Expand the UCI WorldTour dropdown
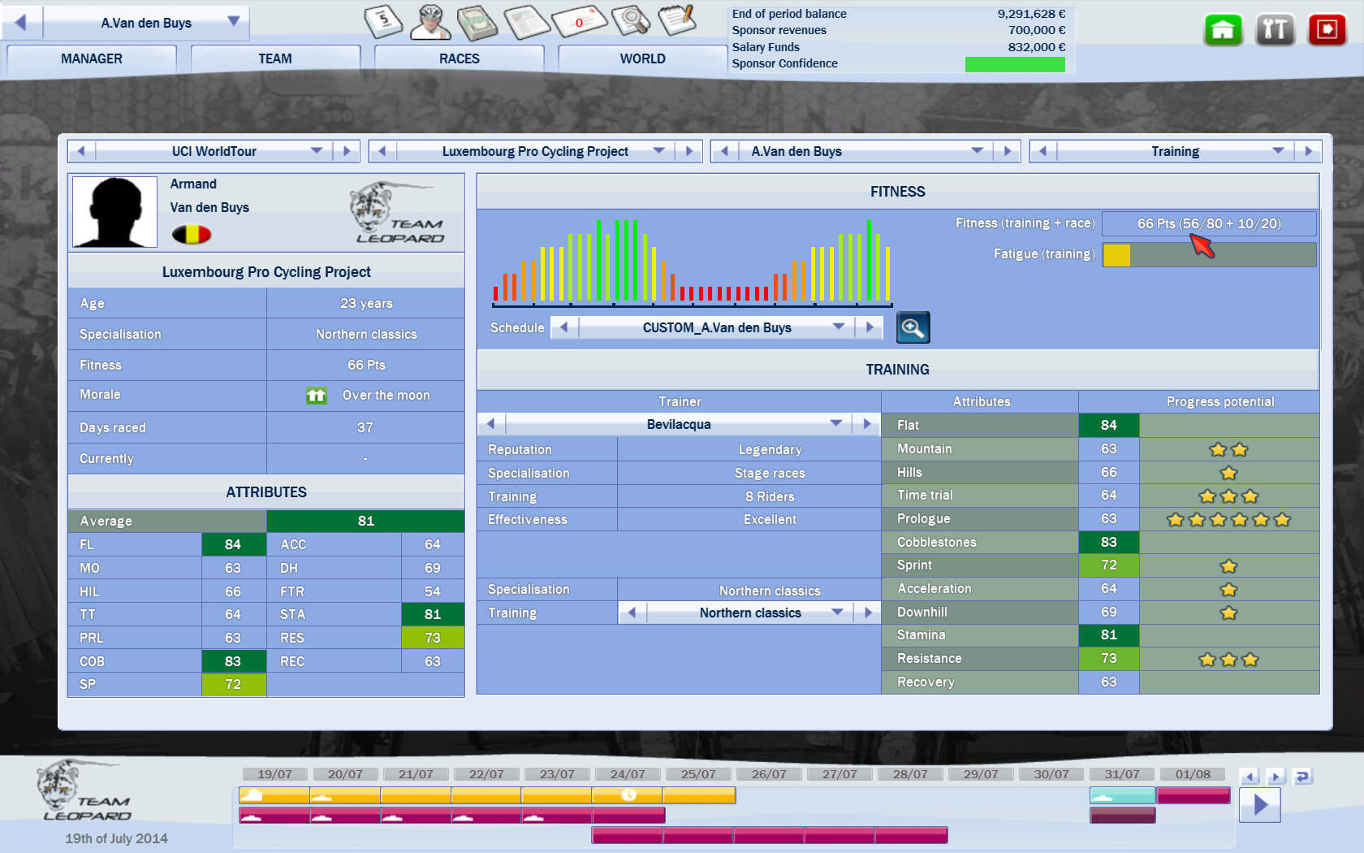The width and height of the screenshot is (1364, 853). coord(317,151)
